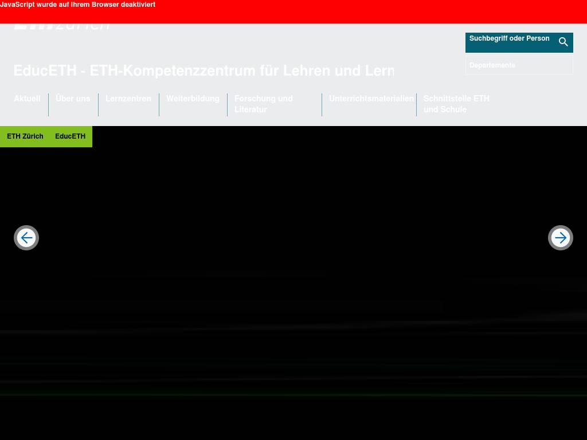Image resolution: width=587 pixels, height=440 pixels.
Task: Go to Weiterbildung section
Action: 193,99
